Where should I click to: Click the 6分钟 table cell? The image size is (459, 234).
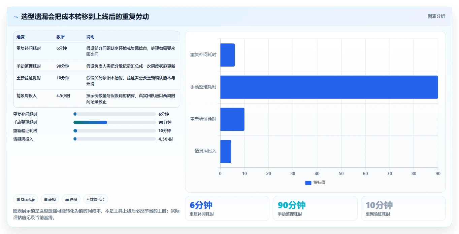tap(62, 48)
